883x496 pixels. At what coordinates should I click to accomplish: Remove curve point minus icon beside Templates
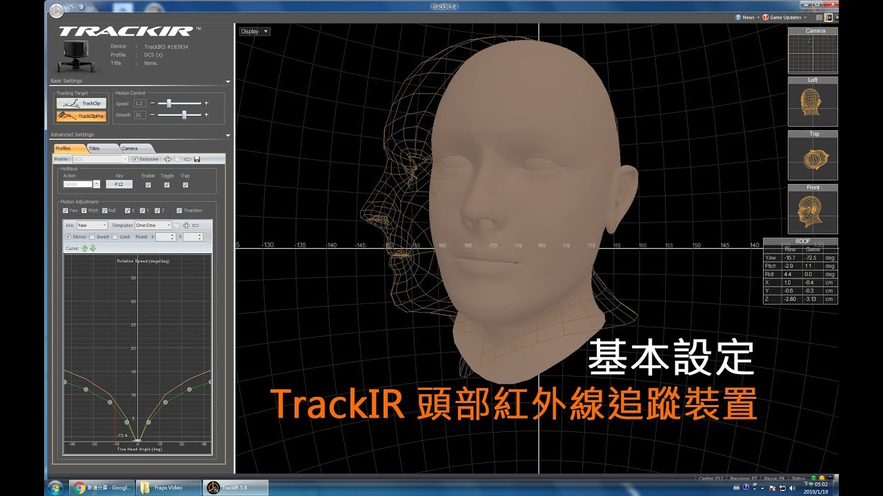[196, 225]
